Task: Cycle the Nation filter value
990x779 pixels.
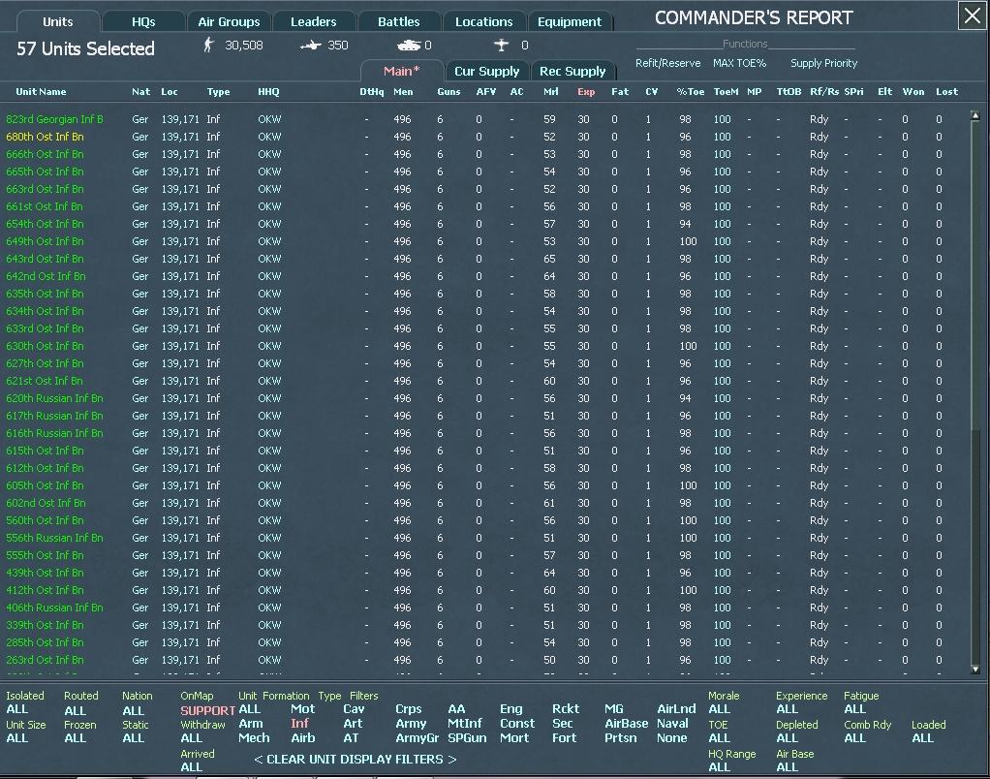Action: click(x=134, y=710)
